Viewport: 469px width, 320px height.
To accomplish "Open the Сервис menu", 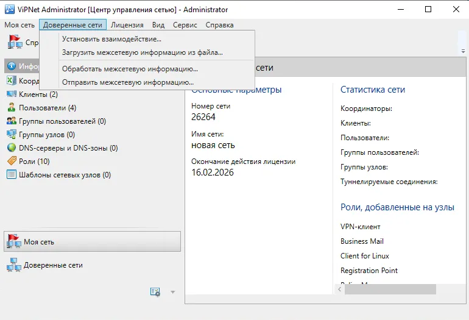I will click(x=185, y=25).
